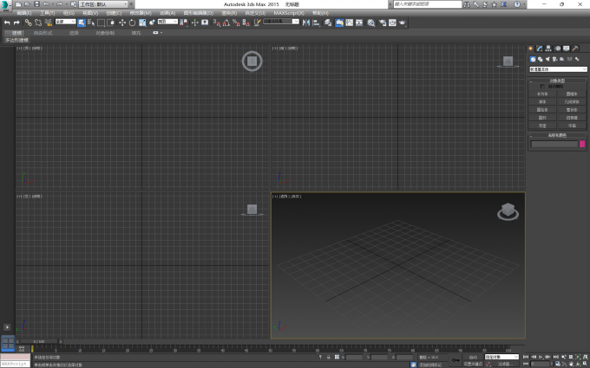Click the 茶壶 (Teapot) create button
The height and width of the screenshot is (368, 590).
pyautogui.click(x=542, y=126)
